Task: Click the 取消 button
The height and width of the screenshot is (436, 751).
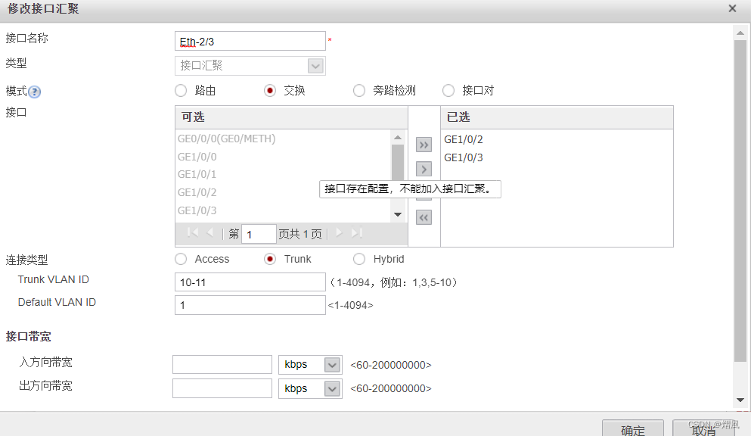Action: pos(703,428)
